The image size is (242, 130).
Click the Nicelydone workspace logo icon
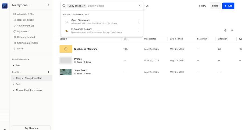[x=5, y=6]
